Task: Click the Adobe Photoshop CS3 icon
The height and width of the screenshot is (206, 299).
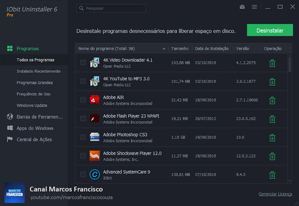Action: pyautogui.click(x=94, y=137)
